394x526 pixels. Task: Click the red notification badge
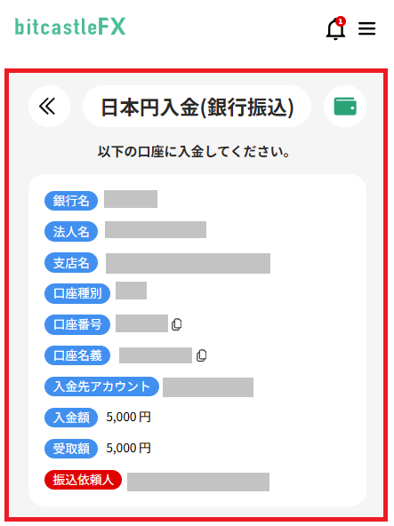point(341,21)
